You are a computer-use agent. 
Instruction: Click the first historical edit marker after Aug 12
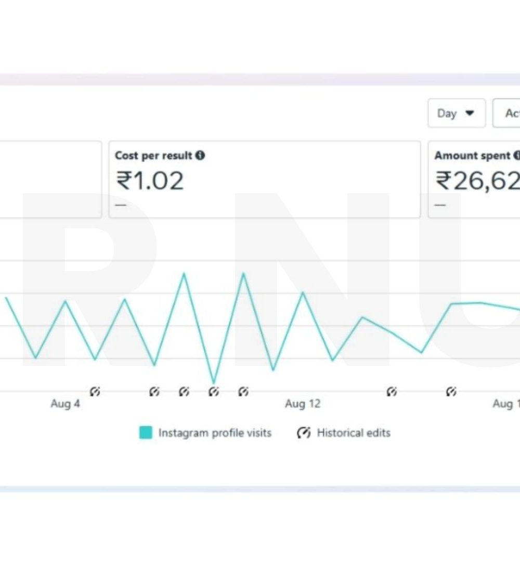pos(392,392)
